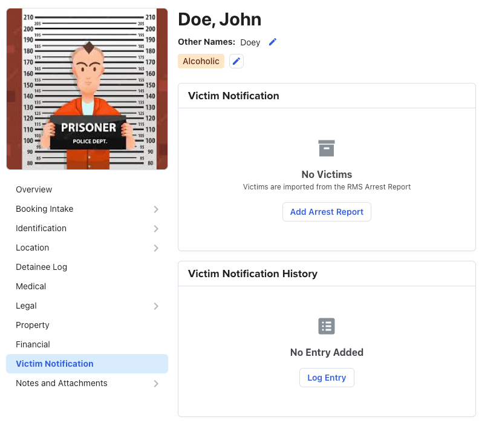The height and width of the screenshot is (423, 482).
Task: Open the Overview section
Action: pyautogui.click(x=87, y=189)
